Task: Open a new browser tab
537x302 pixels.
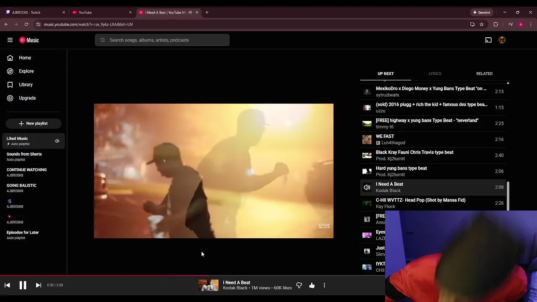Action: click(207, 13)
